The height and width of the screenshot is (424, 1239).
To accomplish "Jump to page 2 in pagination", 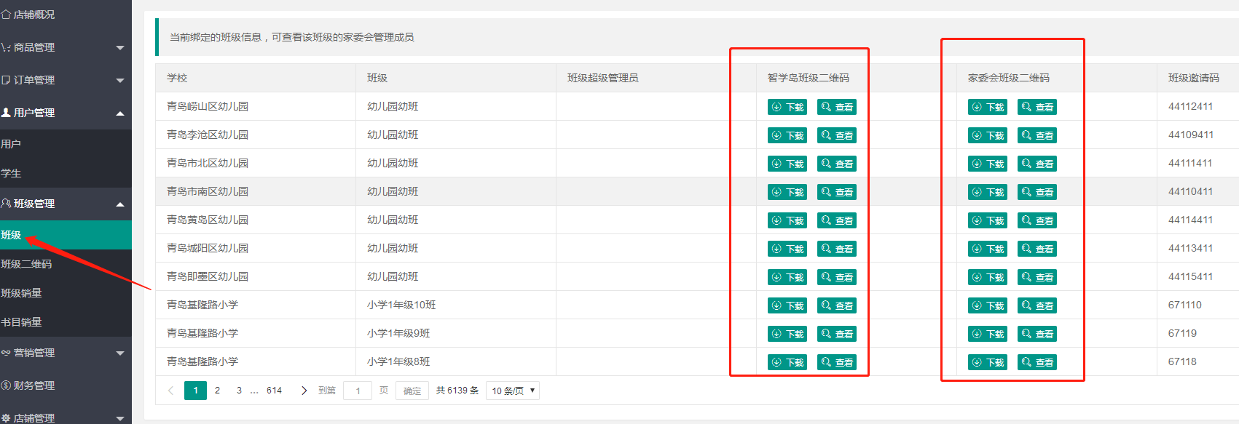I will click(217, 391).
